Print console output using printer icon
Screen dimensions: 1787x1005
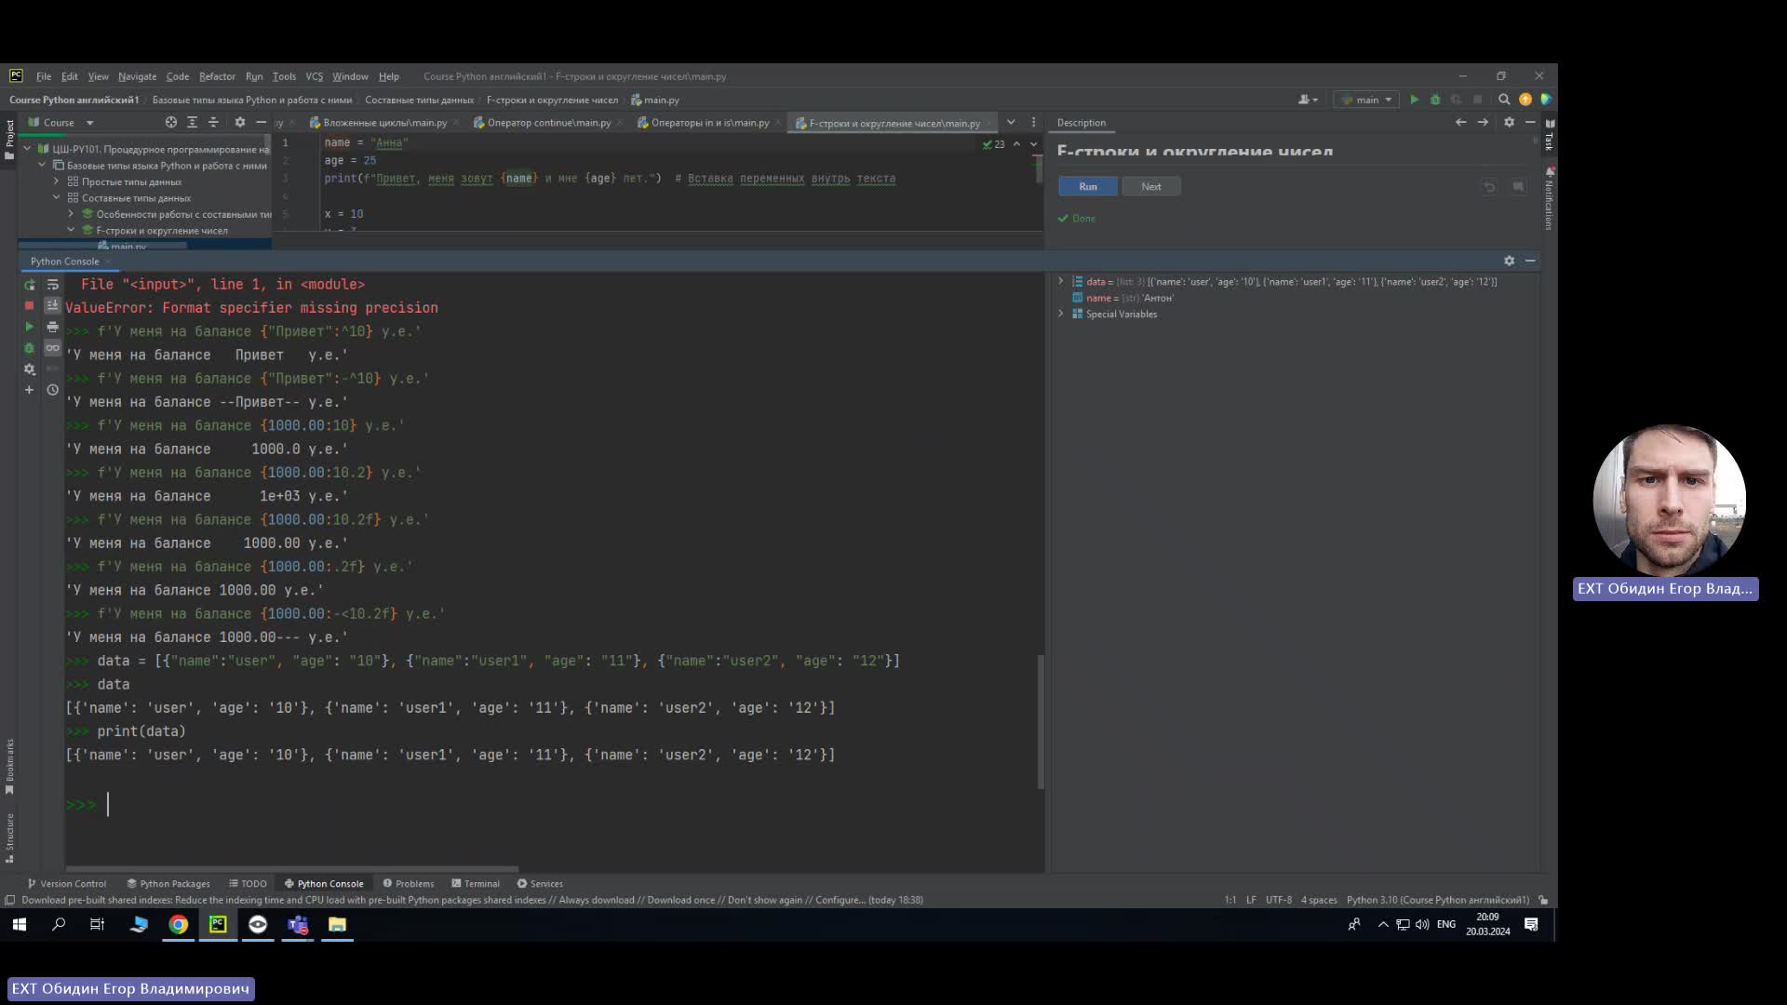[53, 327]
